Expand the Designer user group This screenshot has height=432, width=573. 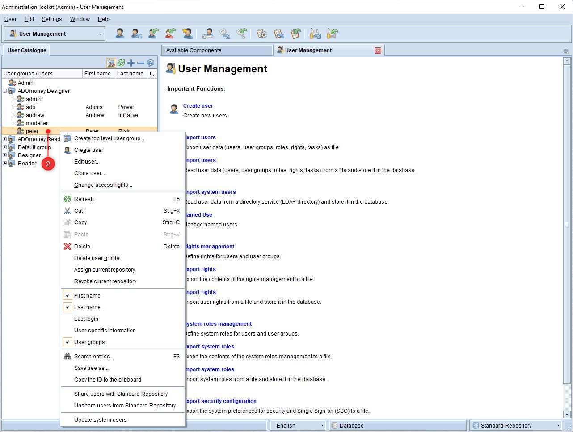click(5, 155)
